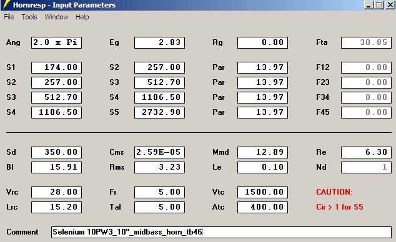Select the S5 field 2732.90
396x242 pixels.
tap(160, 112)
